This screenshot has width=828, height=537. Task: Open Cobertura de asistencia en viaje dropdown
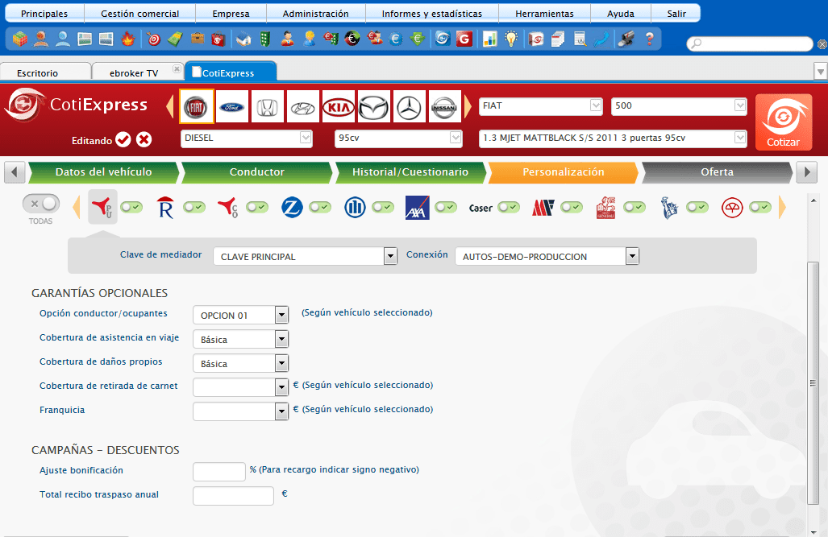241,339
